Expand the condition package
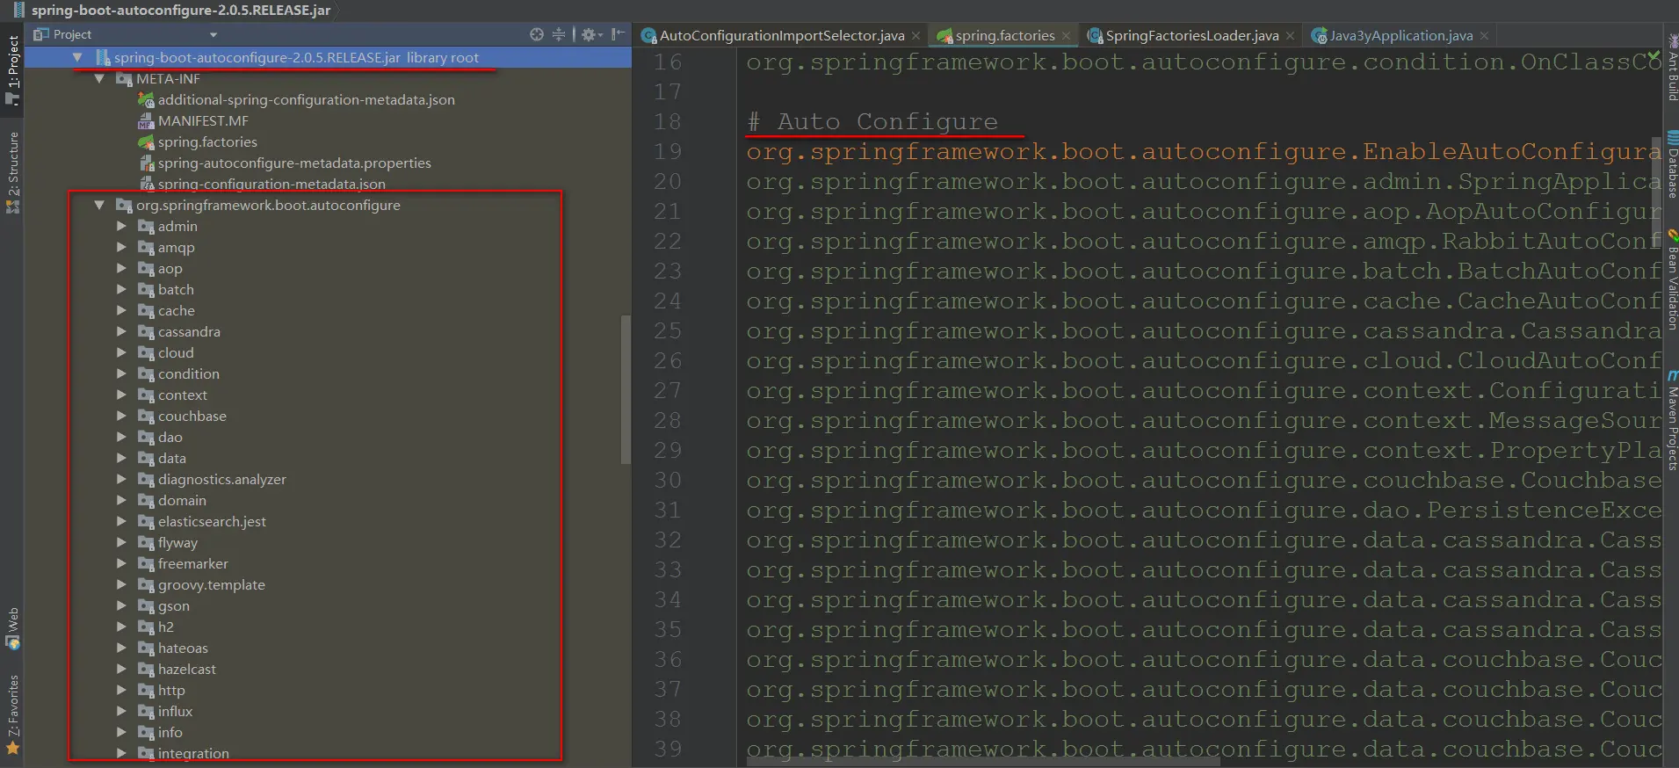 pyautogui.click(x=121, y=373)
